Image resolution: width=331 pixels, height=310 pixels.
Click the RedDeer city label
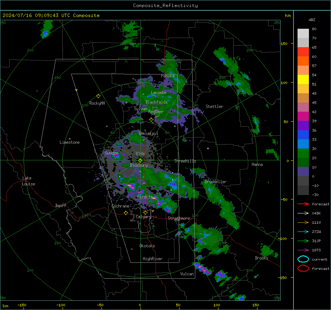156,112
